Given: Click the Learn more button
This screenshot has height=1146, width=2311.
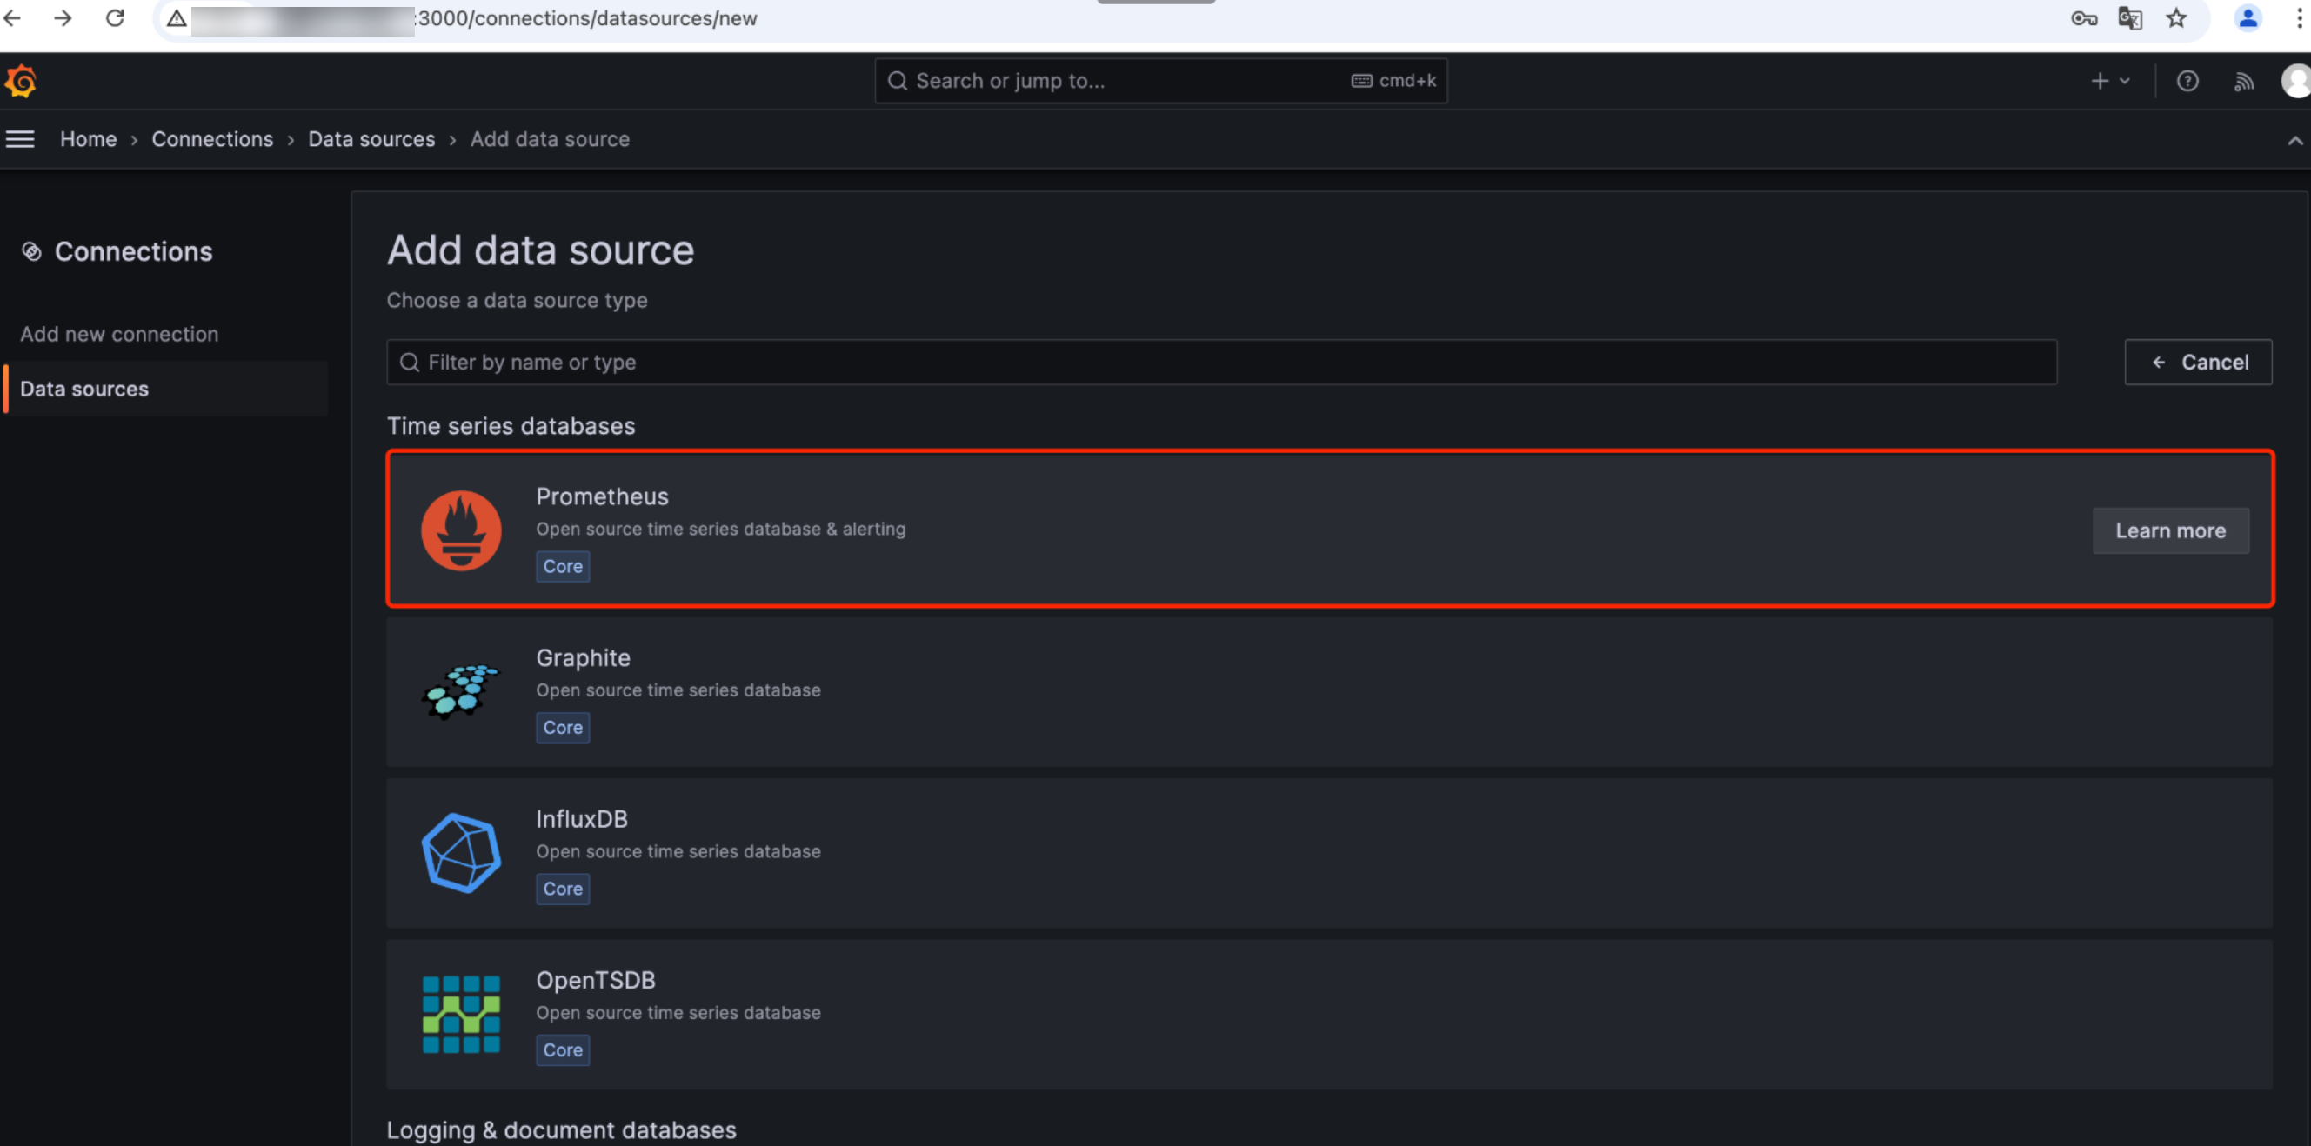Looking at the screenshot, I should coord(2169,531).
